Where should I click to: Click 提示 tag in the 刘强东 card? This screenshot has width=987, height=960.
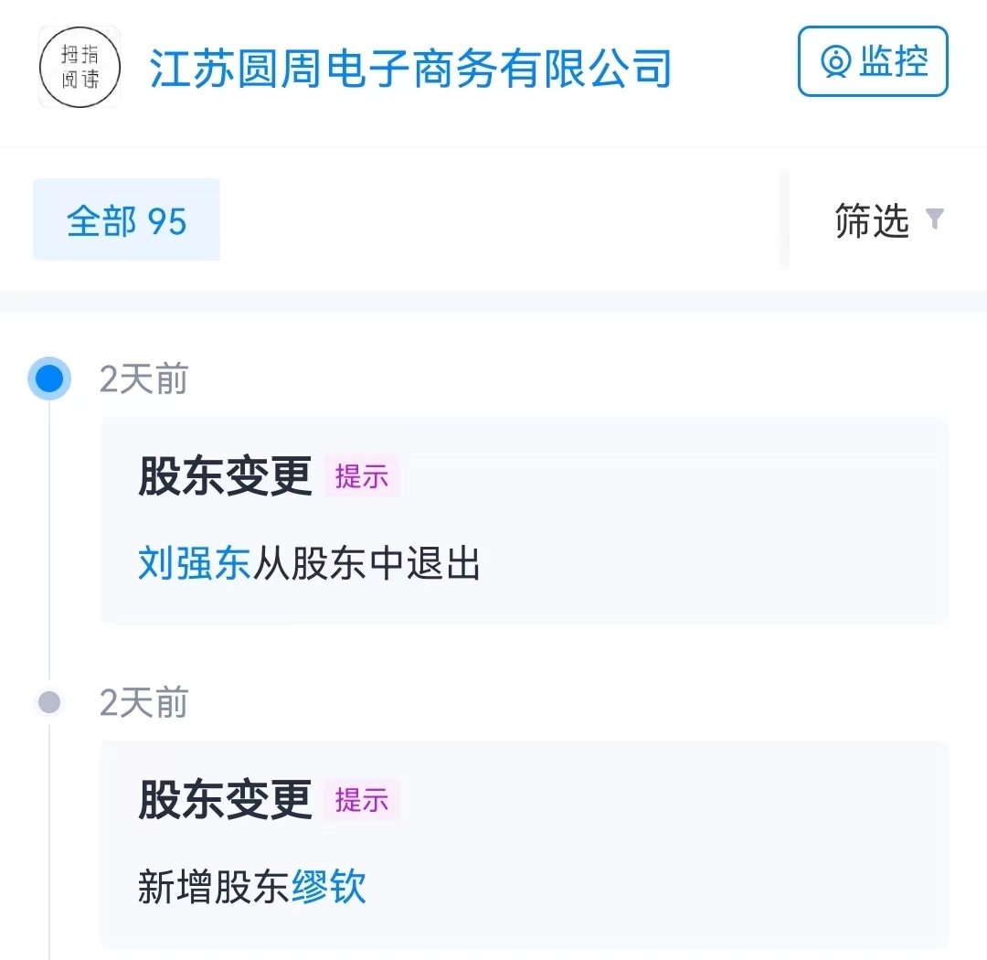(x=362, y=476)
